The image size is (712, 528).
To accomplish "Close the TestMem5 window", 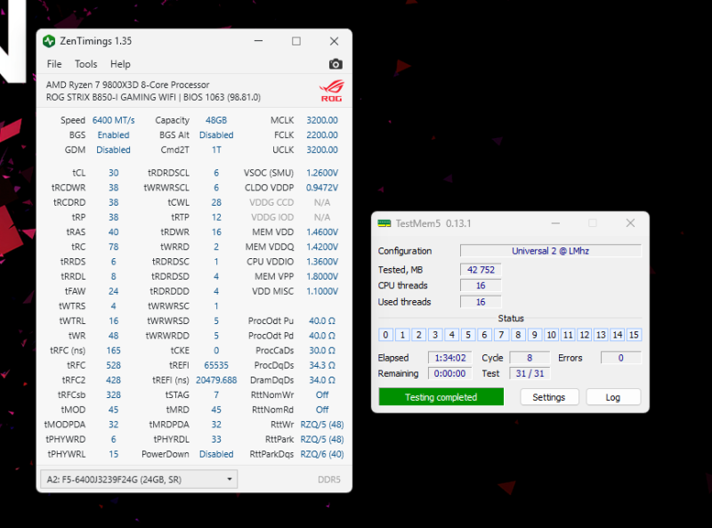I will click(x=630, y=223).
